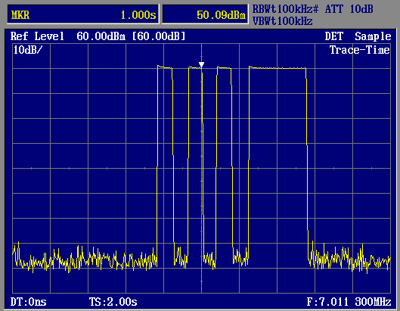Click the noise floor trace right of pulses
This screenshot has height=311, width=400.
tap(349, 257)
